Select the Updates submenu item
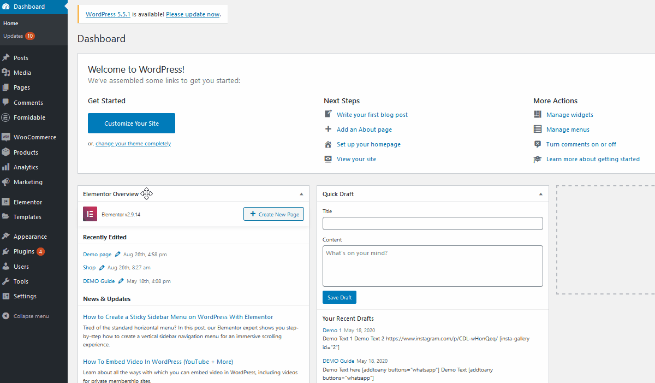655x383 pixels. [13, 36]
